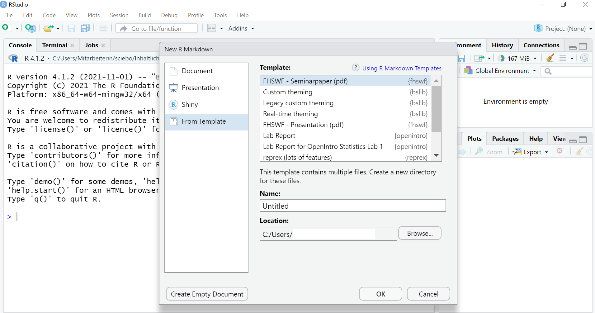
Task: Switch to the Jobs tab
Action: tap(92, 45)
